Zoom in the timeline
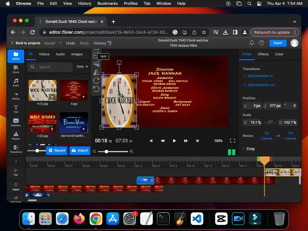 (131, 152)
